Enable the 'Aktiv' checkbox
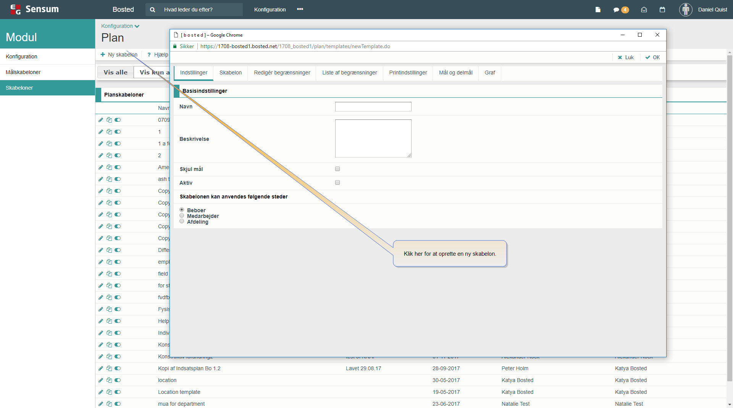Image resolution: width=733 pixels, height=408 pixels. pos(337,182)
